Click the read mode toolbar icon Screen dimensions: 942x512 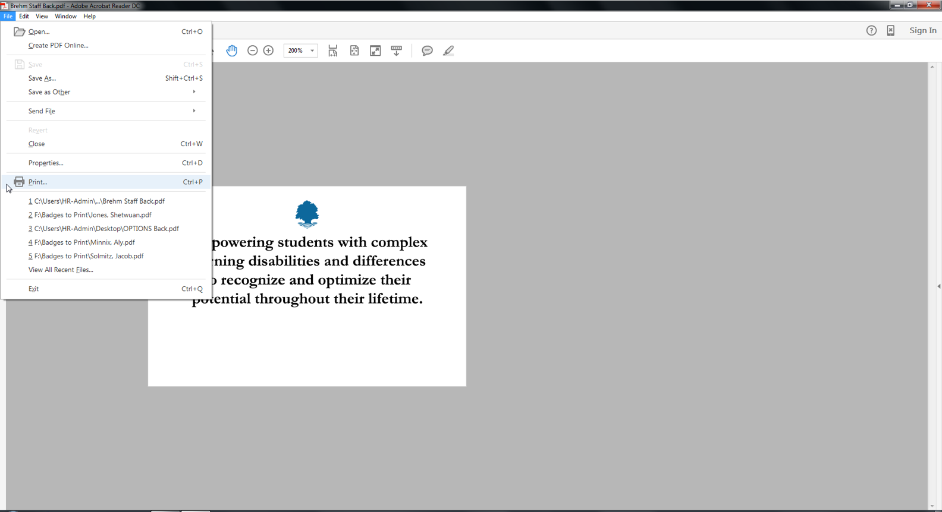(397, 51)
